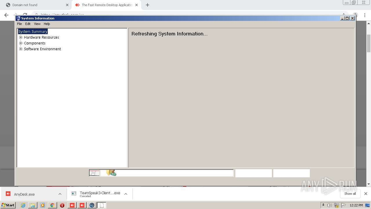This screenshot has height=209, width=371.
Task: Select the Components label
Action: pos(35,43)
